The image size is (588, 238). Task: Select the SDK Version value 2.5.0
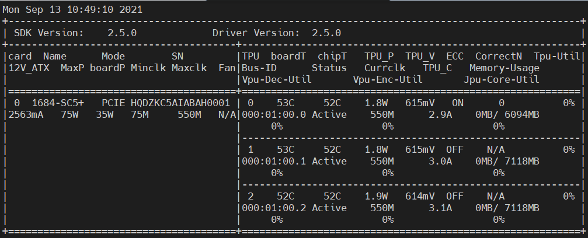click(x=122, y=33)
